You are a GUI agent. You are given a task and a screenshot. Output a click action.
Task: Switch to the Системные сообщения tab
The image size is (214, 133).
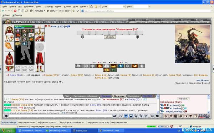(x=85, y=96)
